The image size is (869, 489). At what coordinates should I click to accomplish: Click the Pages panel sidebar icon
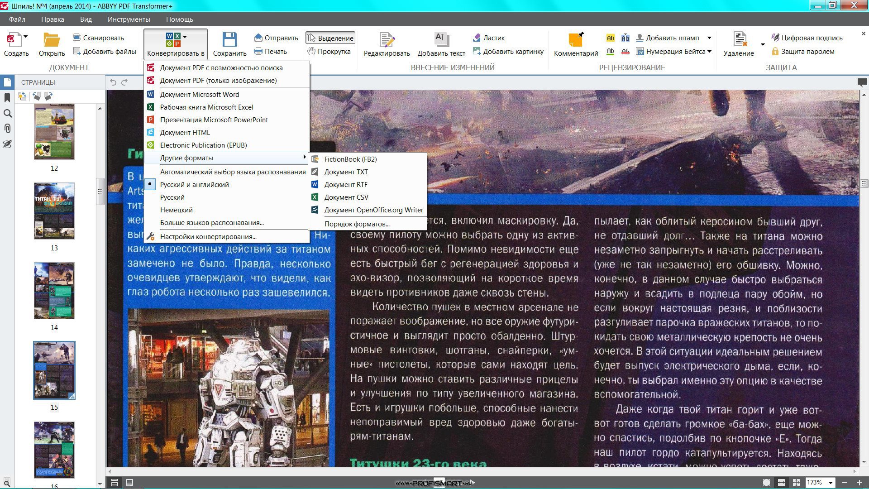tap(7, 82)
